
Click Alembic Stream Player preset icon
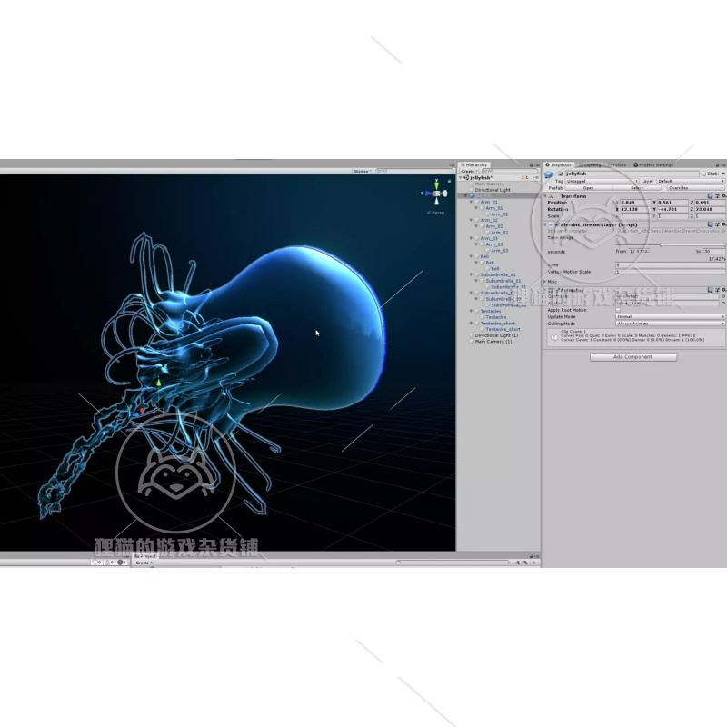click(x=717, y=224)
